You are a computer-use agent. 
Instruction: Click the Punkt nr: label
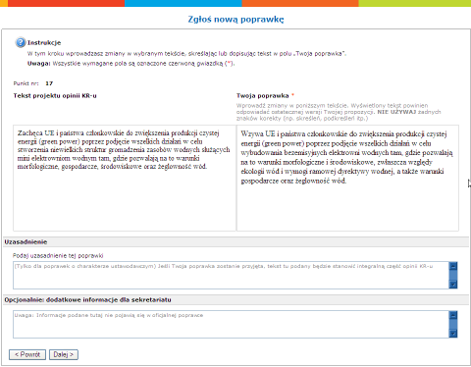click(x=26, y=83)
